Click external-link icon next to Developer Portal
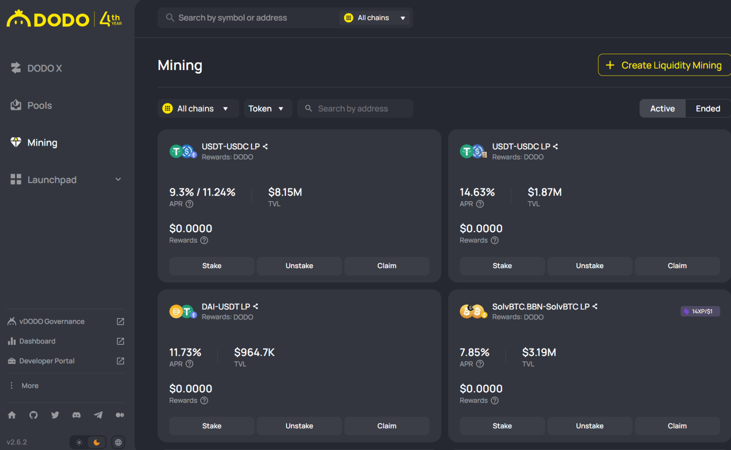Image resolution: width=731 pixels, height=450 pixels. [121, 361]
